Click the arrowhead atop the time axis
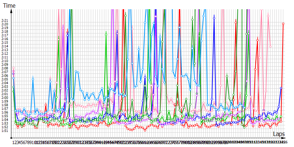Viewport: 294px width, 147px height. click(x=12, y=11)
